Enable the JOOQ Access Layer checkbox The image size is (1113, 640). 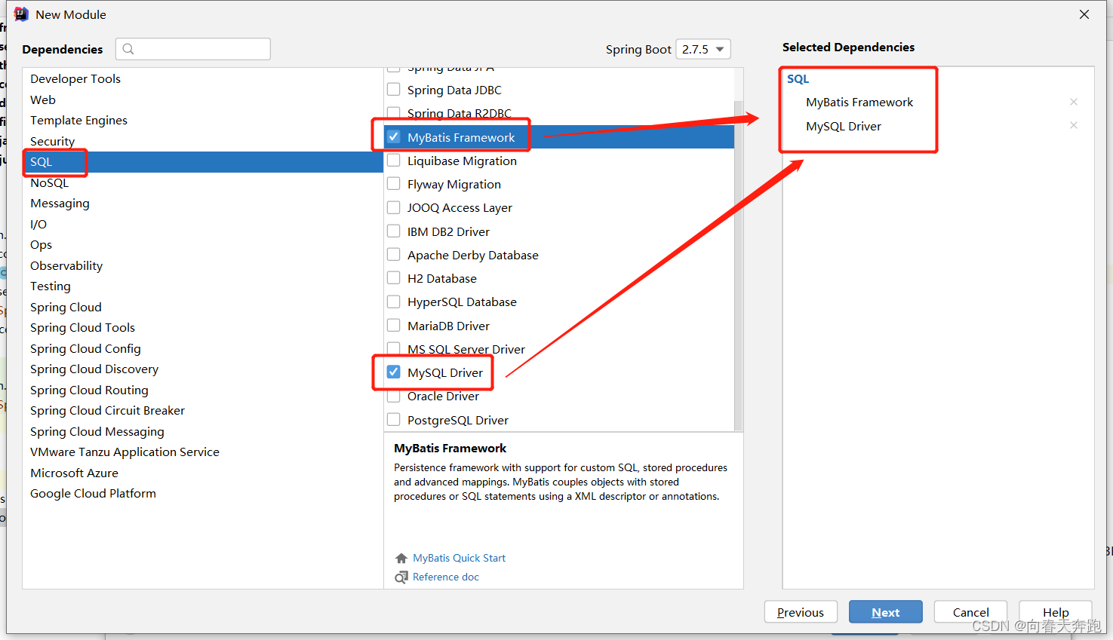394,207
